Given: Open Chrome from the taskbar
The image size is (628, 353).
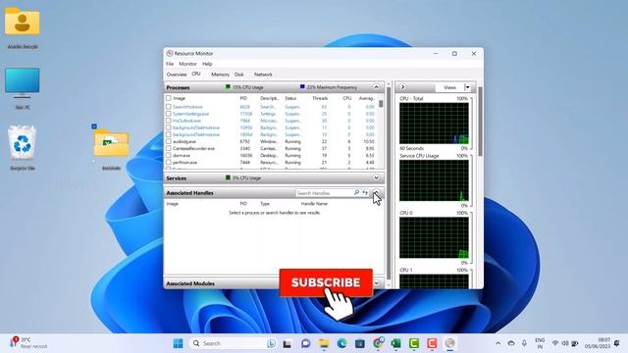Looking at the screenshot, I should (378, 343).
